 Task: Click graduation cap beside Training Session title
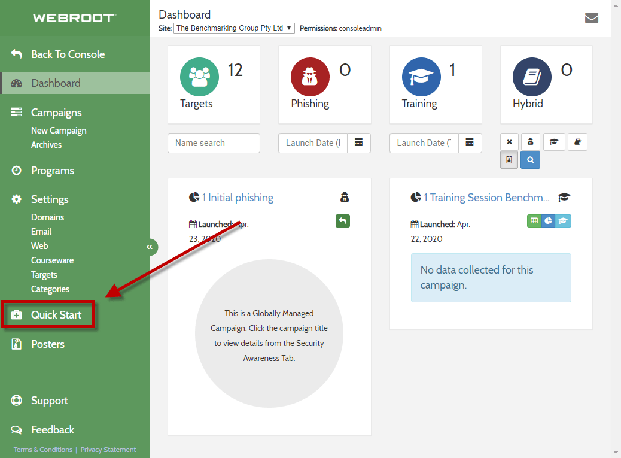coord(564,197)
